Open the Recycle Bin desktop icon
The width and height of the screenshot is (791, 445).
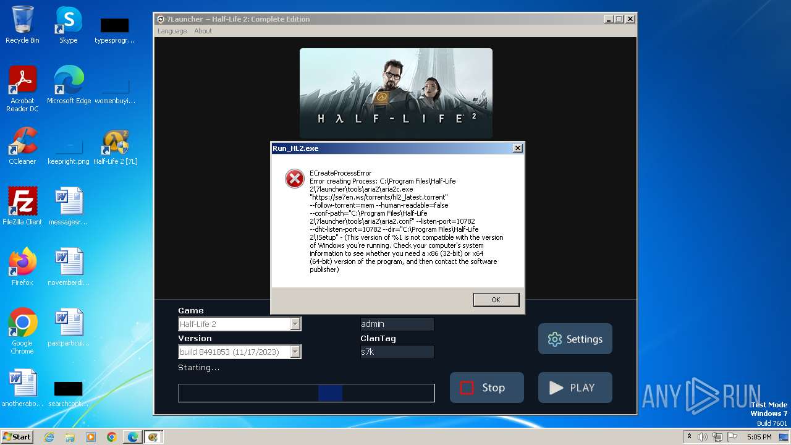22,25
